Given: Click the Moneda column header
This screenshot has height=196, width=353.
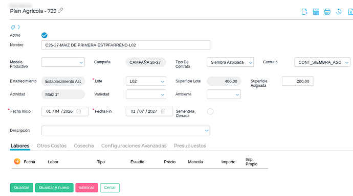Looking at the screenshot, I should click(x=195, y=162).
